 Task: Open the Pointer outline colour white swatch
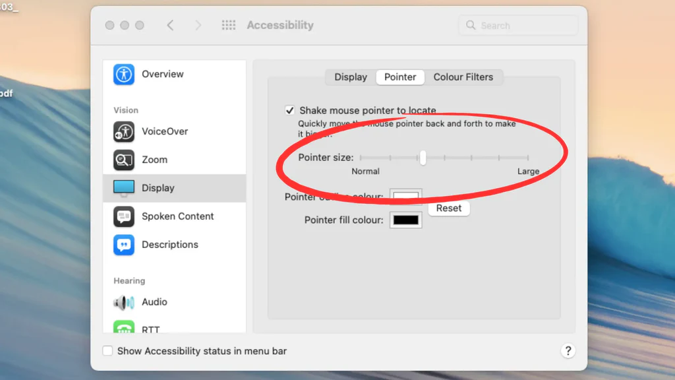405,197
